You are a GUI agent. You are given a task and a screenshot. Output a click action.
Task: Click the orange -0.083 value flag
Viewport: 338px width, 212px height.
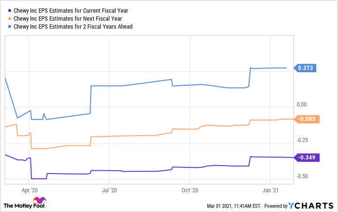[307, 119]
